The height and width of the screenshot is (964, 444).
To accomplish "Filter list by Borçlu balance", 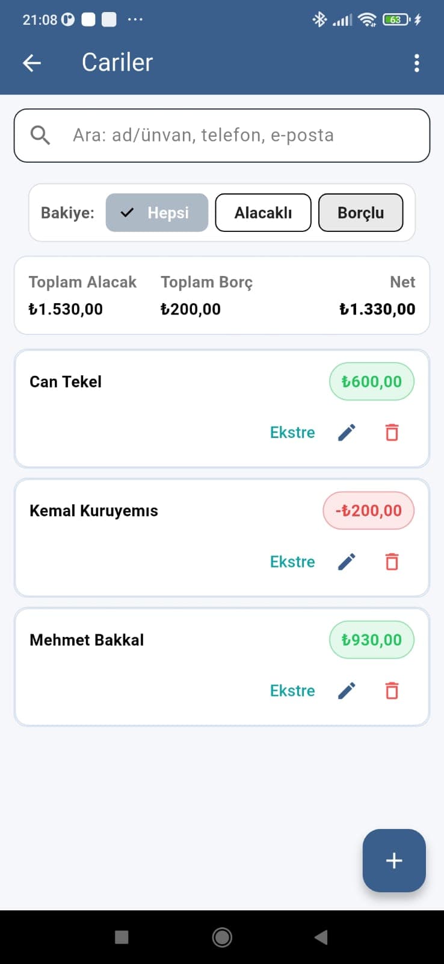I will pyautogui.click(x=360, y=213).
